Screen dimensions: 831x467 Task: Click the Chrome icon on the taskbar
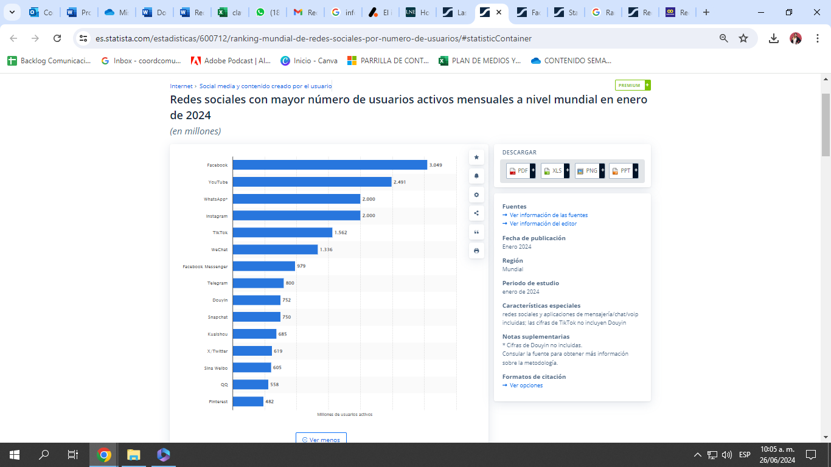click(104, 455)
